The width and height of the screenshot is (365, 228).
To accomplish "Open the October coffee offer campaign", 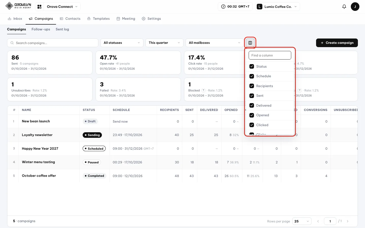I will (39, 176).
